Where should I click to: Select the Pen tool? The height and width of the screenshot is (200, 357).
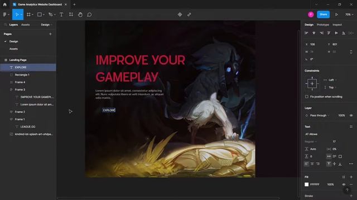51,14
